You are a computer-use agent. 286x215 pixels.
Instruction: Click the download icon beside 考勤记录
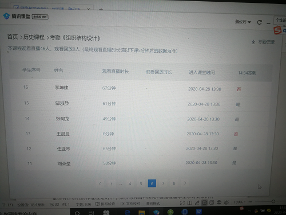253,42
